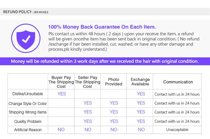Select the Buyer Pay The Shipping Cost column header
The height and width of the screenshot is (139, 210).
pyautogui.click(x=61, y=82)
